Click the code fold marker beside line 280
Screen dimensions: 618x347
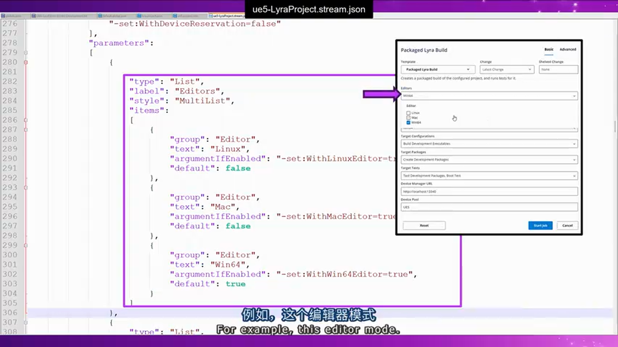pyautogui.click(x=25, y=62)
